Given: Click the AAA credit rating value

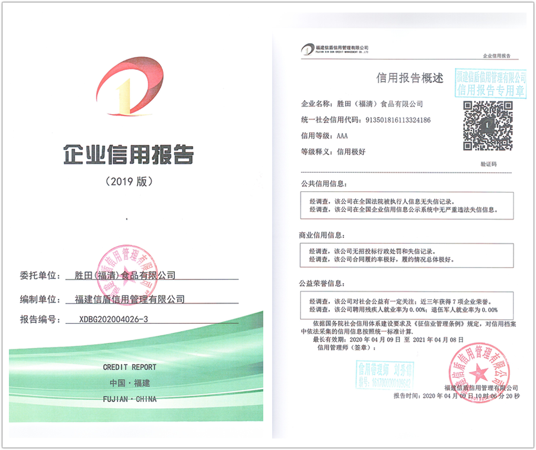Looking at the screenshot, I should coord(342,136).
